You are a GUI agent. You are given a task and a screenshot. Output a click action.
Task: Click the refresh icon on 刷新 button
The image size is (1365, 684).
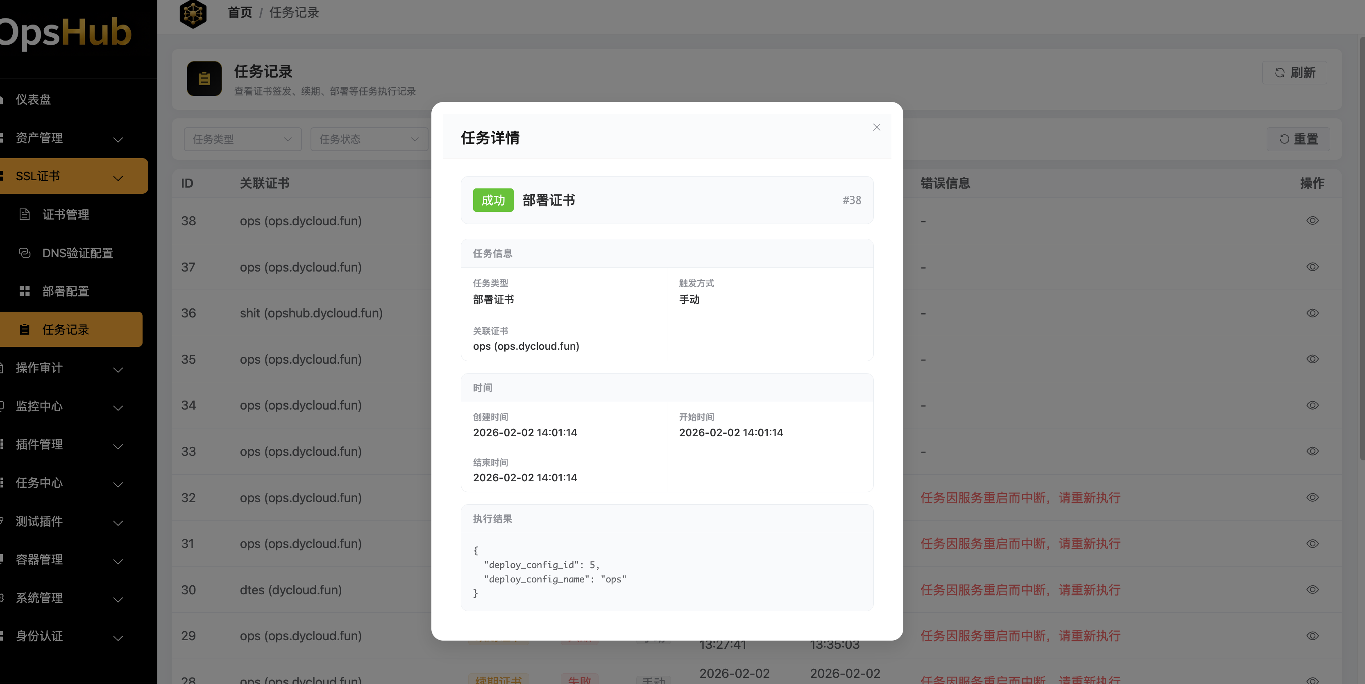pyautogui.click(x=1279, y=72)
